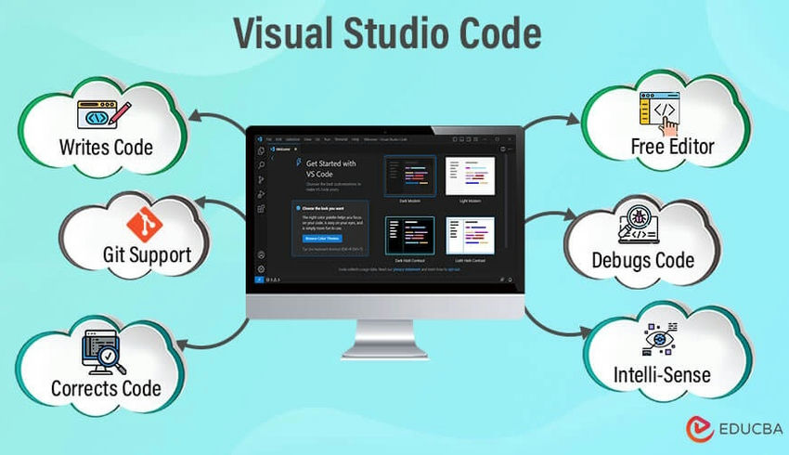Screen dimensions: 789x455
Task: Open the Run menu
Action: (327, 139)
